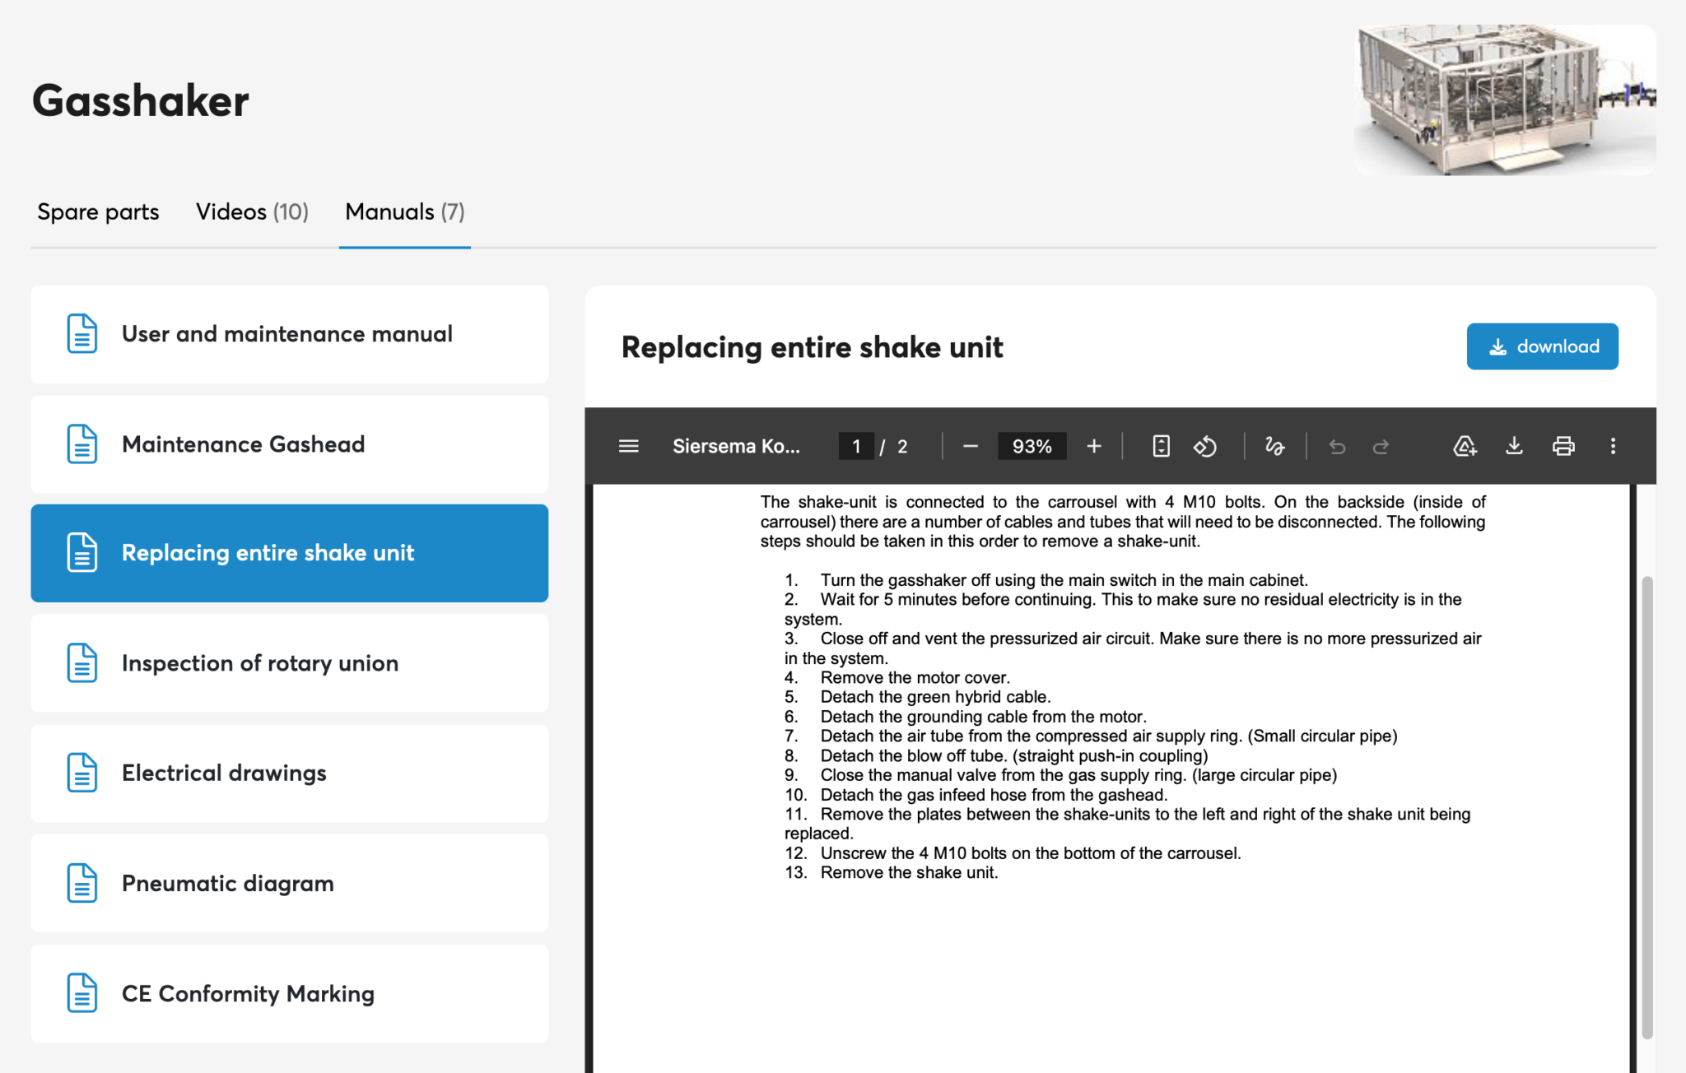
Task: Switch to the Spare parts tab
Action: (98, 211)
